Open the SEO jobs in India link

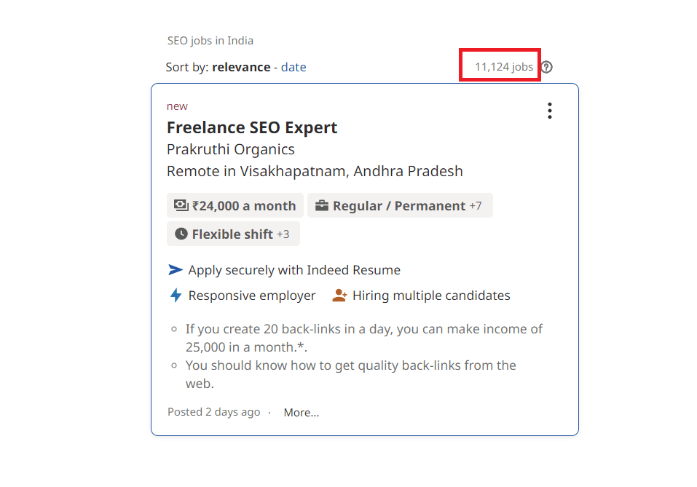[x=210, y=40]
